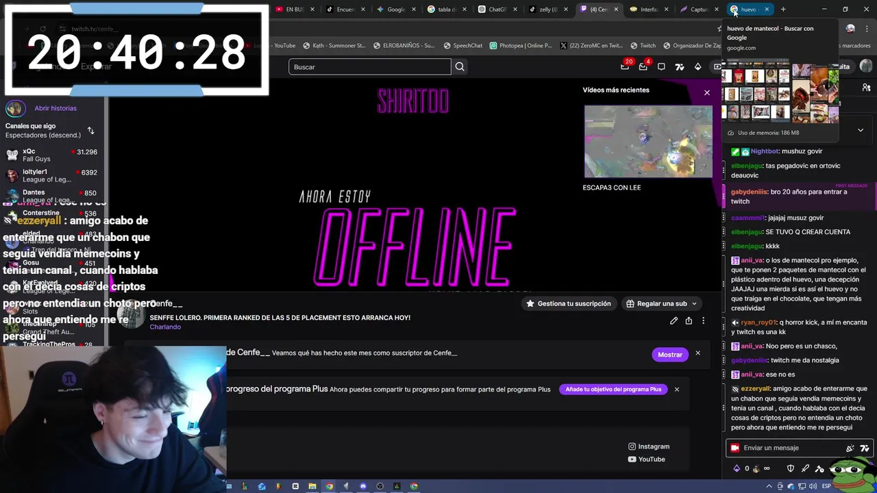Click the sword moderator icon below chat
This screenshot has height=493, width=877.
[x=805, y=468]
